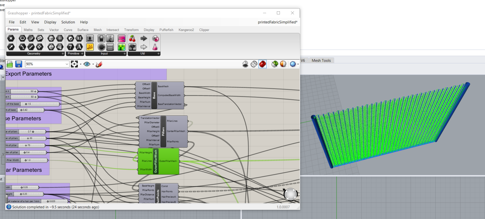The width and height of the screenshot is (485, 219).
Task: Activate the sketch pencil tool
Action: coord(99,64)
